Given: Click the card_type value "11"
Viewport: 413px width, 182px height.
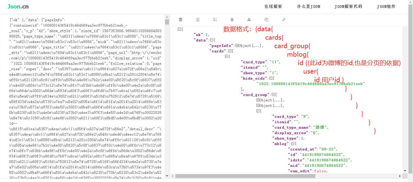Looking at the screenshot, I should click(275, 62).
